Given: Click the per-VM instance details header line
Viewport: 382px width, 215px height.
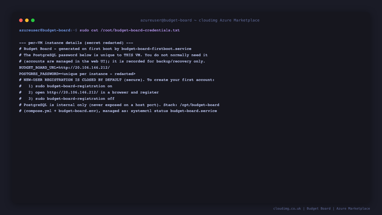Looking at the screenshot, I should tap(76, 43).
